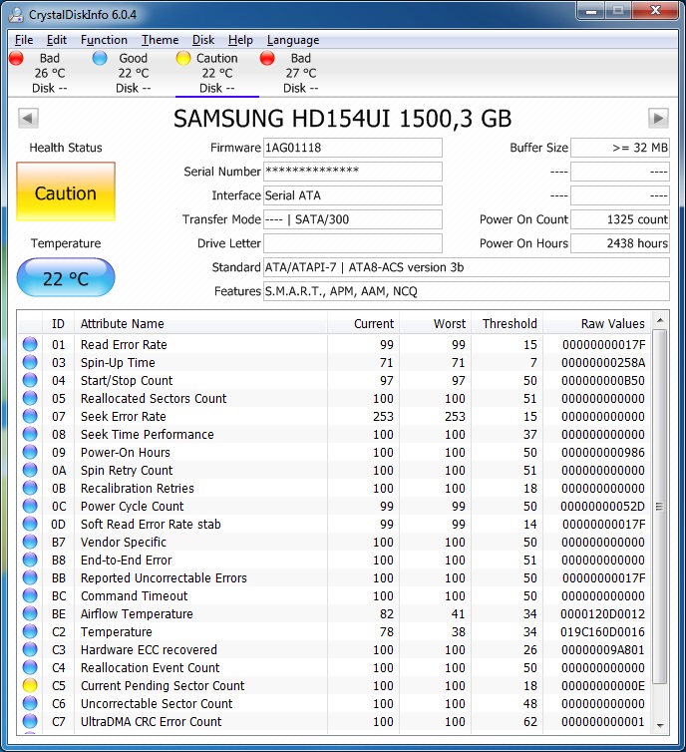The image size is (686, 752).
Task: Open the Help menu
Action: pos(240,40)
